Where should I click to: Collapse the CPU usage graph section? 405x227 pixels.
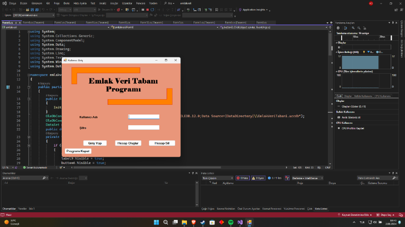point(336,72)
